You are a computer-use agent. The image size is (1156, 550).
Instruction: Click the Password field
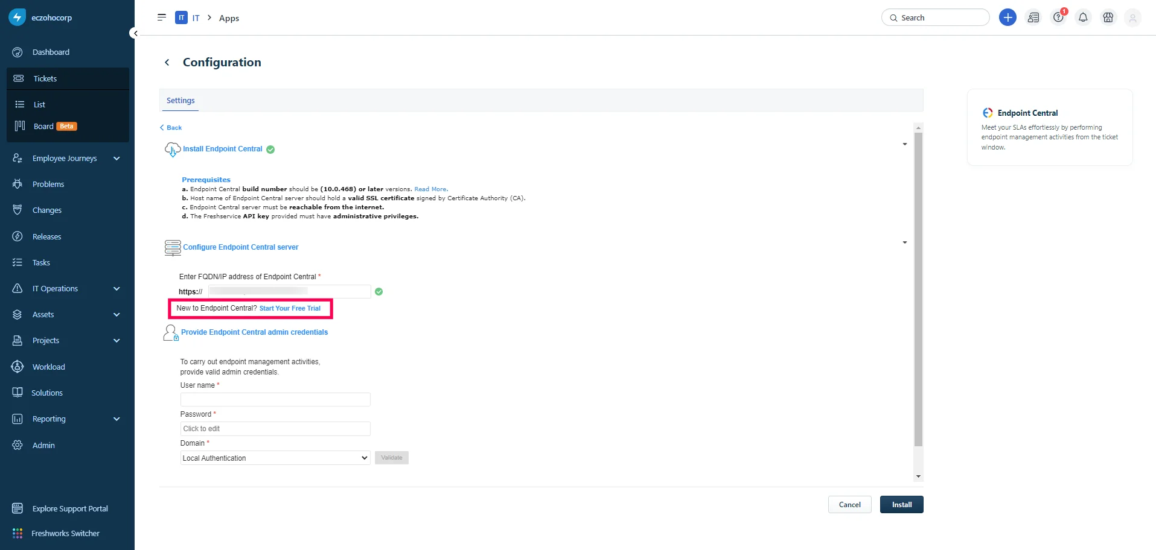tap(275, 429)
